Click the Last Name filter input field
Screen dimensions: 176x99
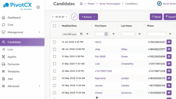(x=128, y=34)
